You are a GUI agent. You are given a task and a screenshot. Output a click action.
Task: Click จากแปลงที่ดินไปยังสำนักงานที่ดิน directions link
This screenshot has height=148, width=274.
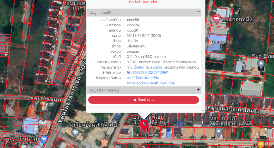tap(151, 83)
